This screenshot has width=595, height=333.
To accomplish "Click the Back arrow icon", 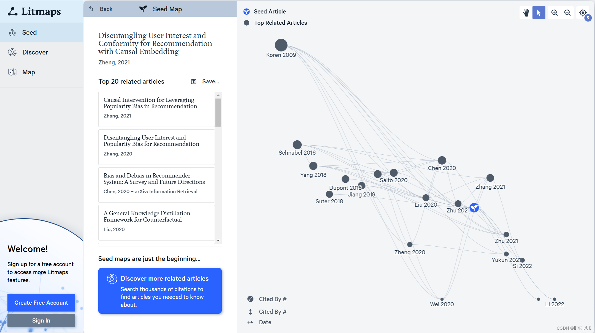I will pyautogui.click(x=91, y=9).
